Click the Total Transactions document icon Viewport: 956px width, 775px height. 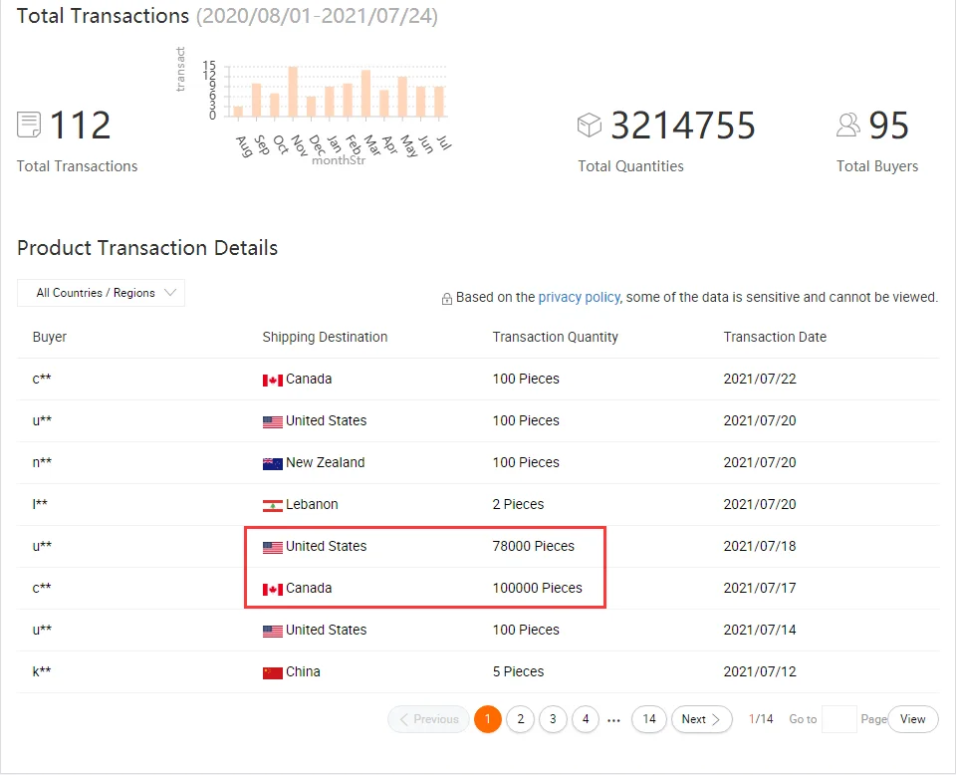click(x=29, y=126)
